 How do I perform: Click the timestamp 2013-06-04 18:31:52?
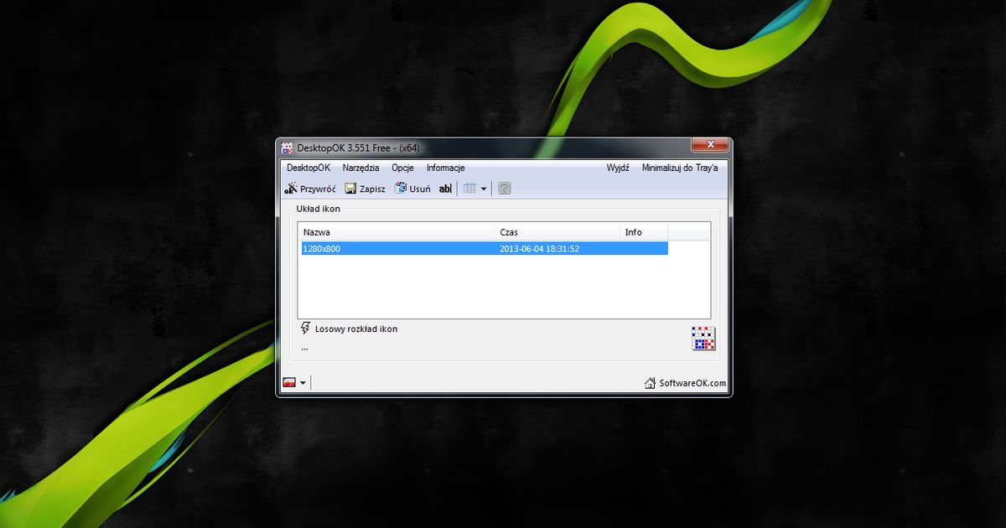(540, 249)
